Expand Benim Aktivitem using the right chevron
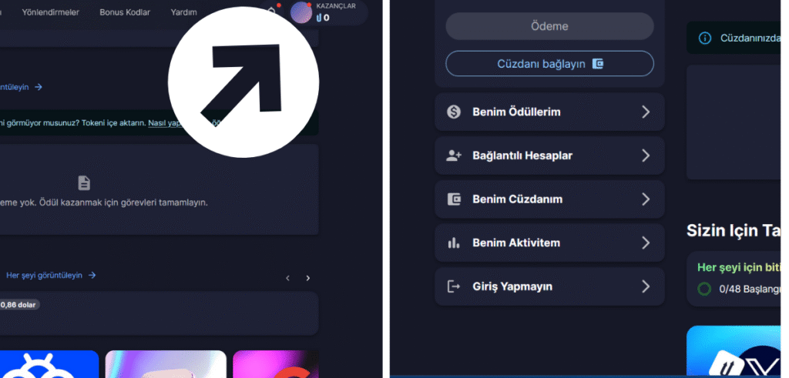Viewport: 789px width, 378px height. point(646,243)
